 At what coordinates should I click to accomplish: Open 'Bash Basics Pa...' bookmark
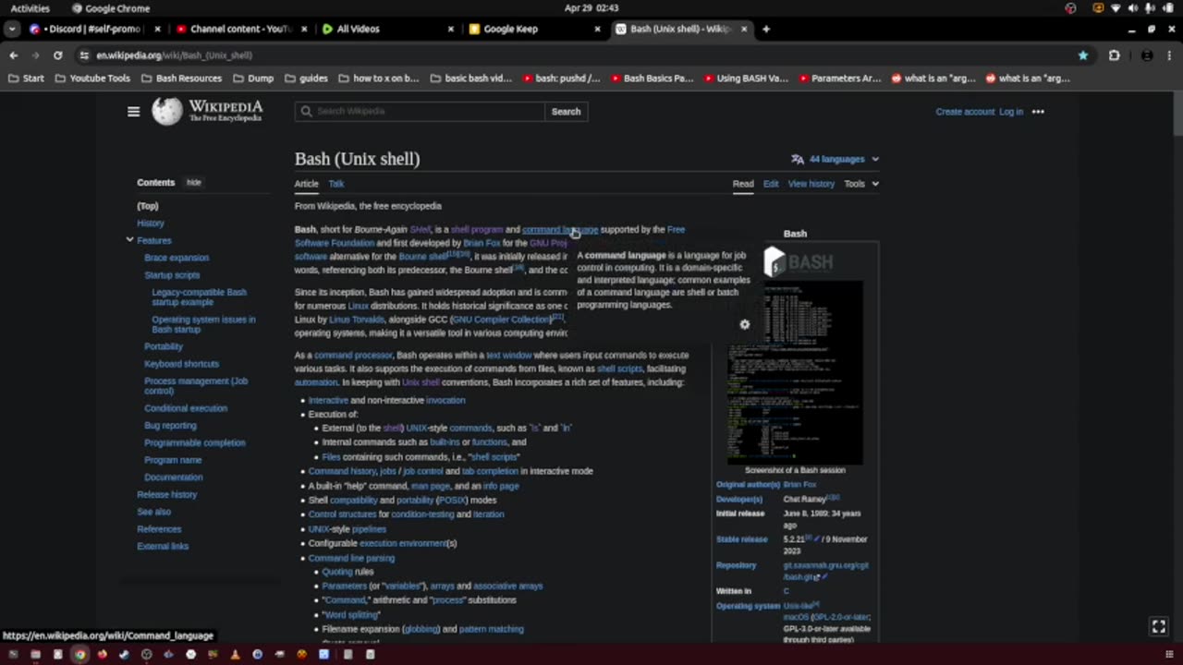pos(651,79)
